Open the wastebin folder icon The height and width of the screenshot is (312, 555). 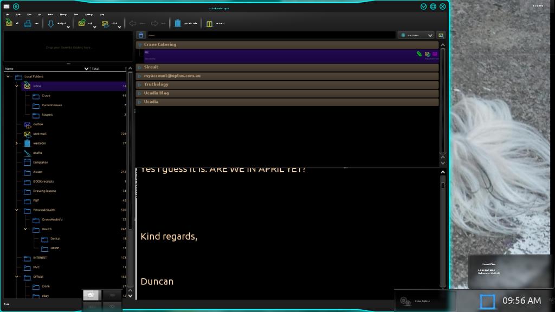tap(27, 143)
